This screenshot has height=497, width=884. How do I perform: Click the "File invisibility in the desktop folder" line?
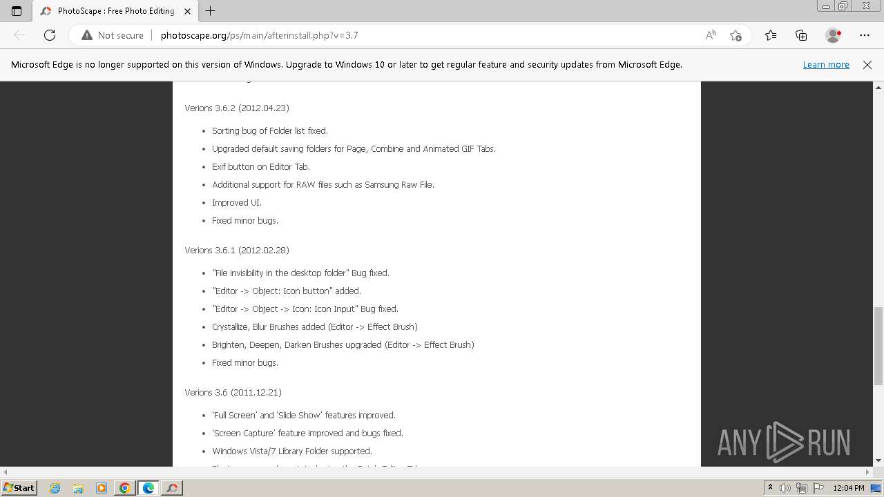[x=301, y=273]
